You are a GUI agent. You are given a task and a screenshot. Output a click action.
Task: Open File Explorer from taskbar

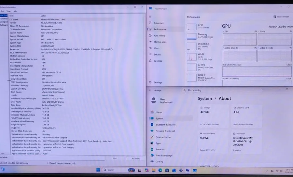coord(153,170)
